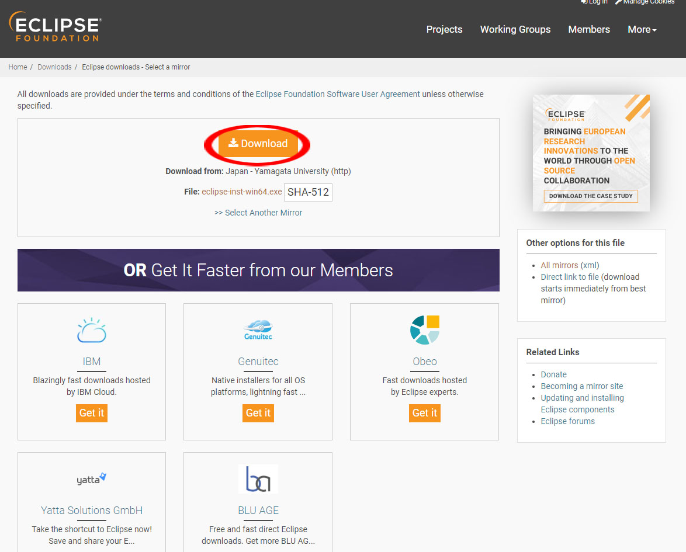Click the yatta logo
The width and height of the screenshot is (686, 552).
coord(91,479)
